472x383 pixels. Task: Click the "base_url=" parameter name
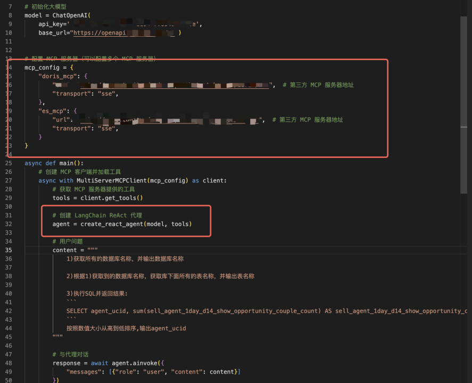coord(54,33)
